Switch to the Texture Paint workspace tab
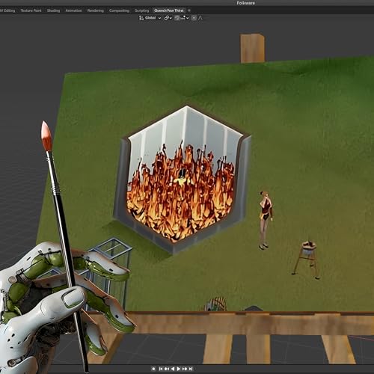The height and width of the screenshot is (374, 374). click(31, 10)
